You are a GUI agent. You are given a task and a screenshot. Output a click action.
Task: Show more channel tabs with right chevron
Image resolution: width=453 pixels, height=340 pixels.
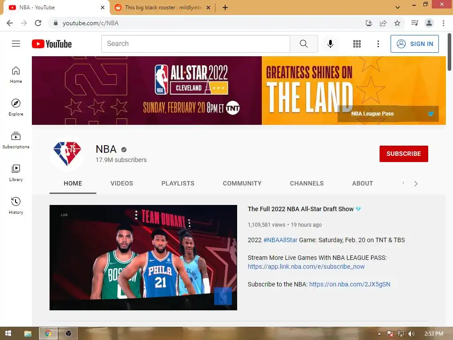click(x=416, y=184)
